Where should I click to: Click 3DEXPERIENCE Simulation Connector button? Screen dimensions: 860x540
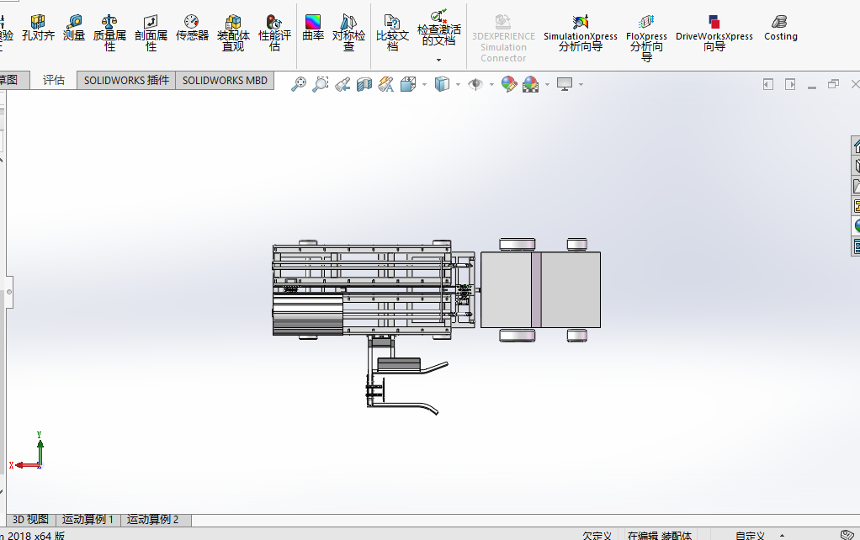(x=503, y=39)
